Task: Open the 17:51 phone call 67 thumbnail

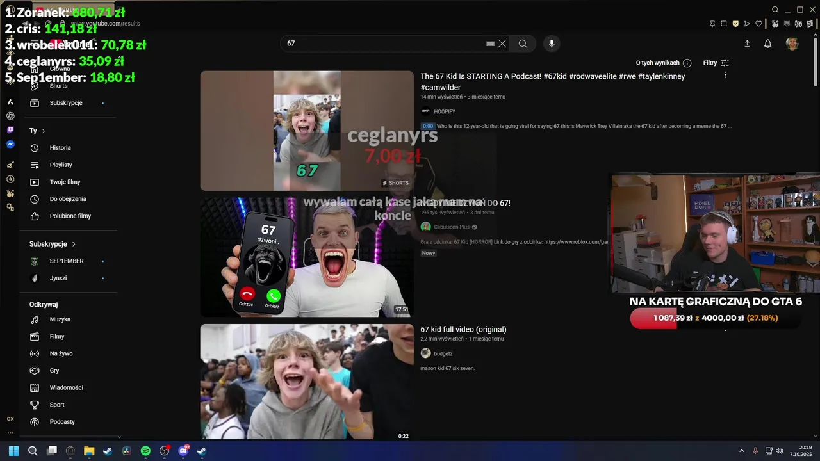Action: coord(307,257)
